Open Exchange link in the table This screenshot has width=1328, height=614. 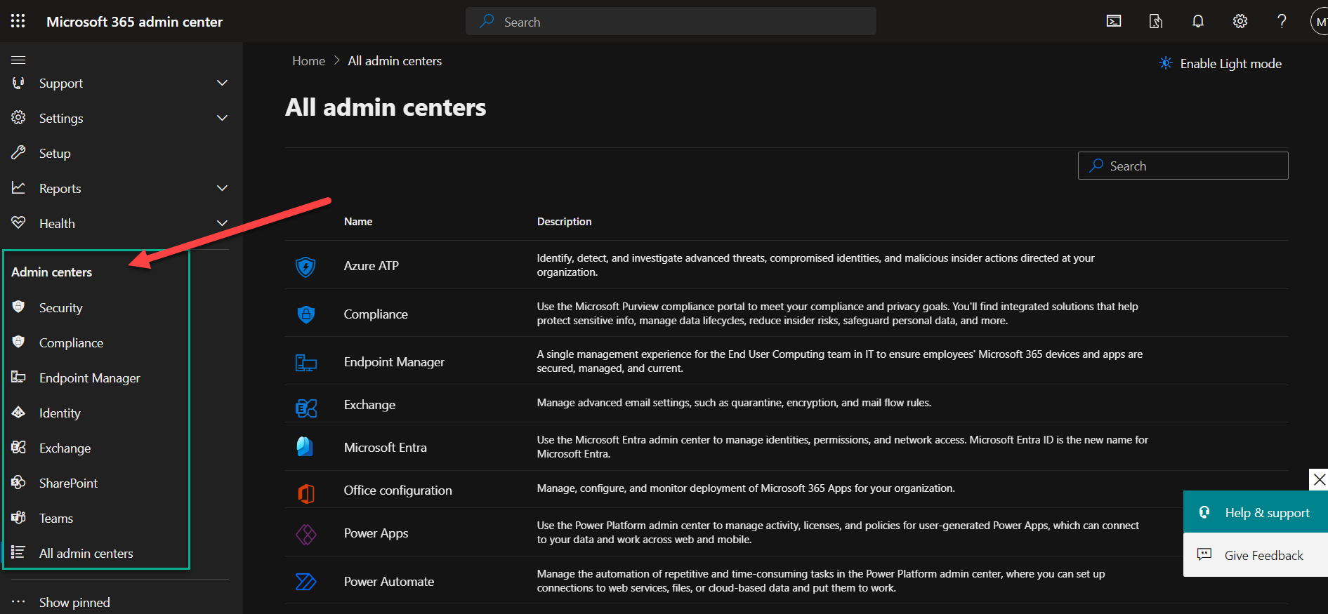[369, 405]
